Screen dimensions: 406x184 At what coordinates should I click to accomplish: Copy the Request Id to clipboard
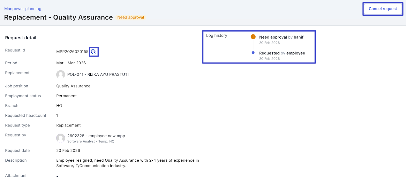(x=94, y=52)
